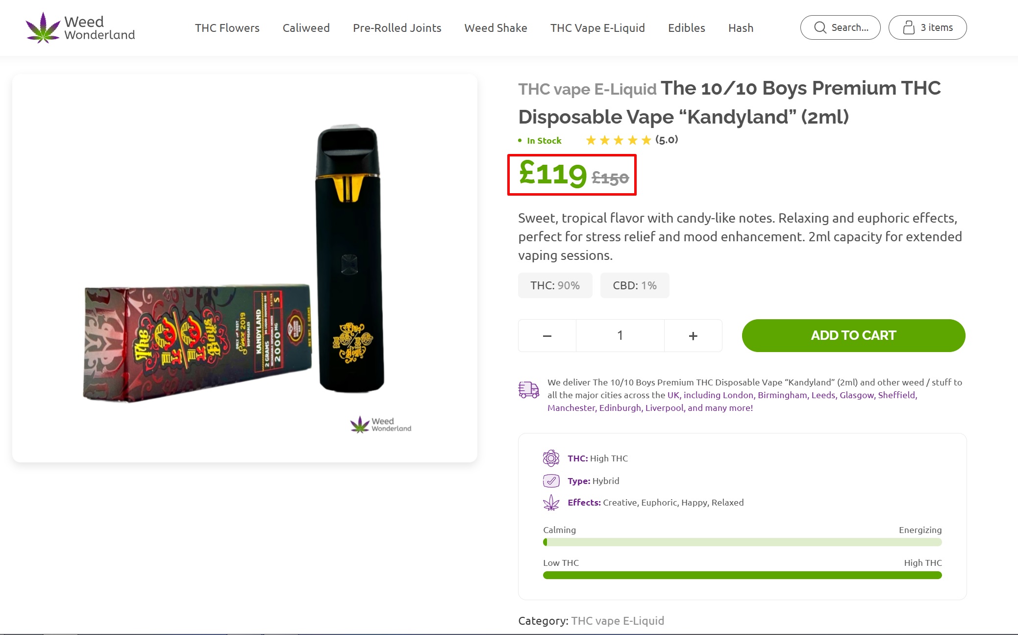Screen dimensions: 1018x635
Task: Decrease quantity with minus button
Action: (x=547, y=336)
